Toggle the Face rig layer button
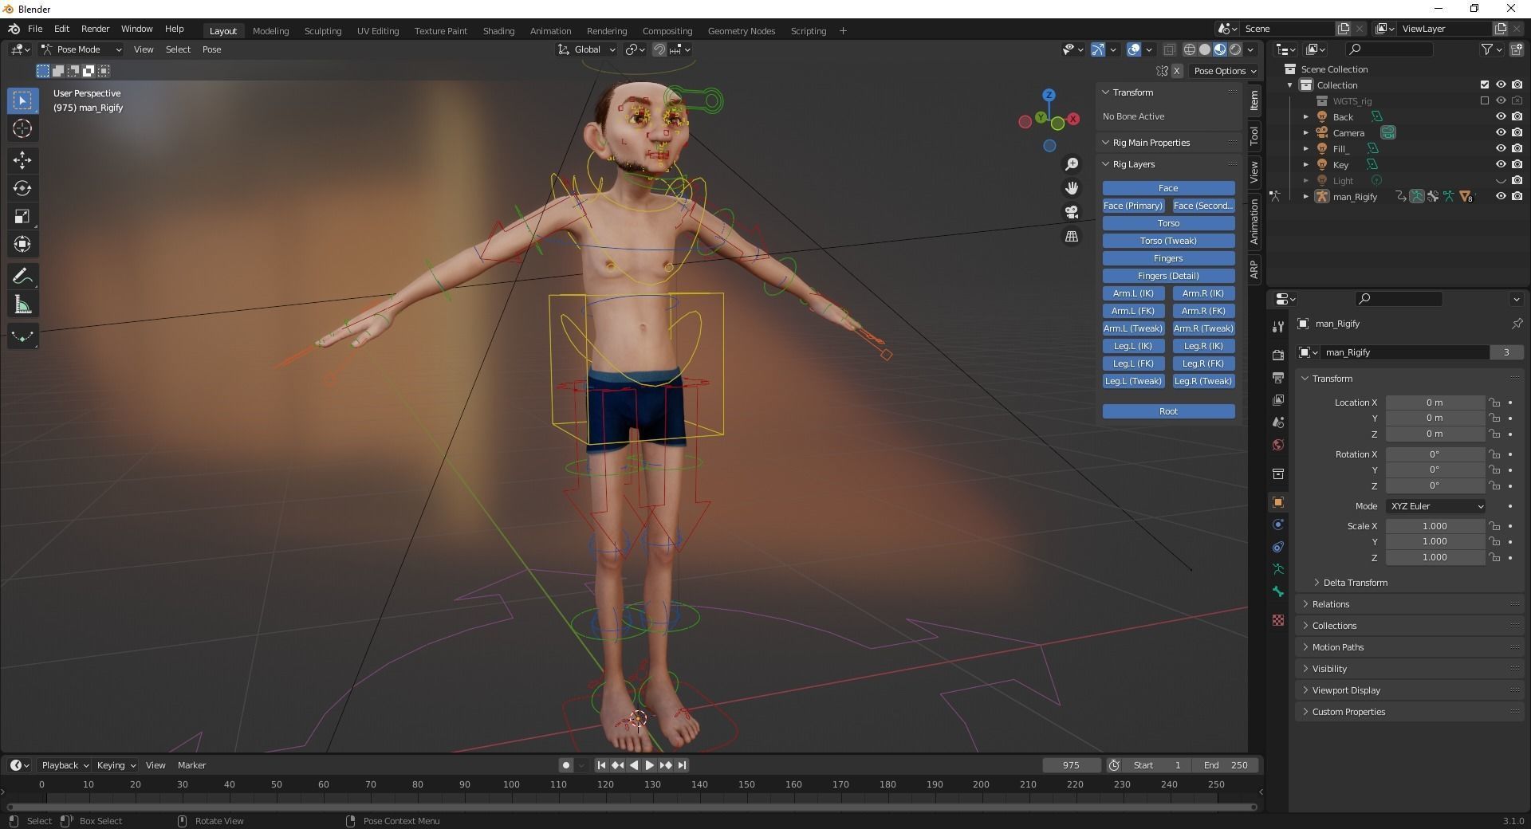Viewport: 1531px width, 829px height. coord(1168,188)
